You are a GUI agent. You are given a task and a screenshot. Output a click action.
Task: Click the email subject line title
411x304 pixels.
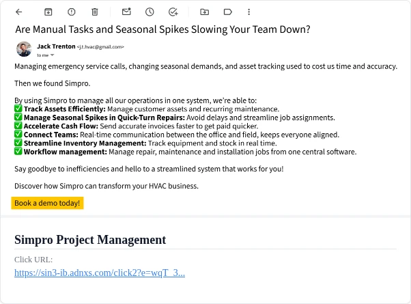pos(162,29)
